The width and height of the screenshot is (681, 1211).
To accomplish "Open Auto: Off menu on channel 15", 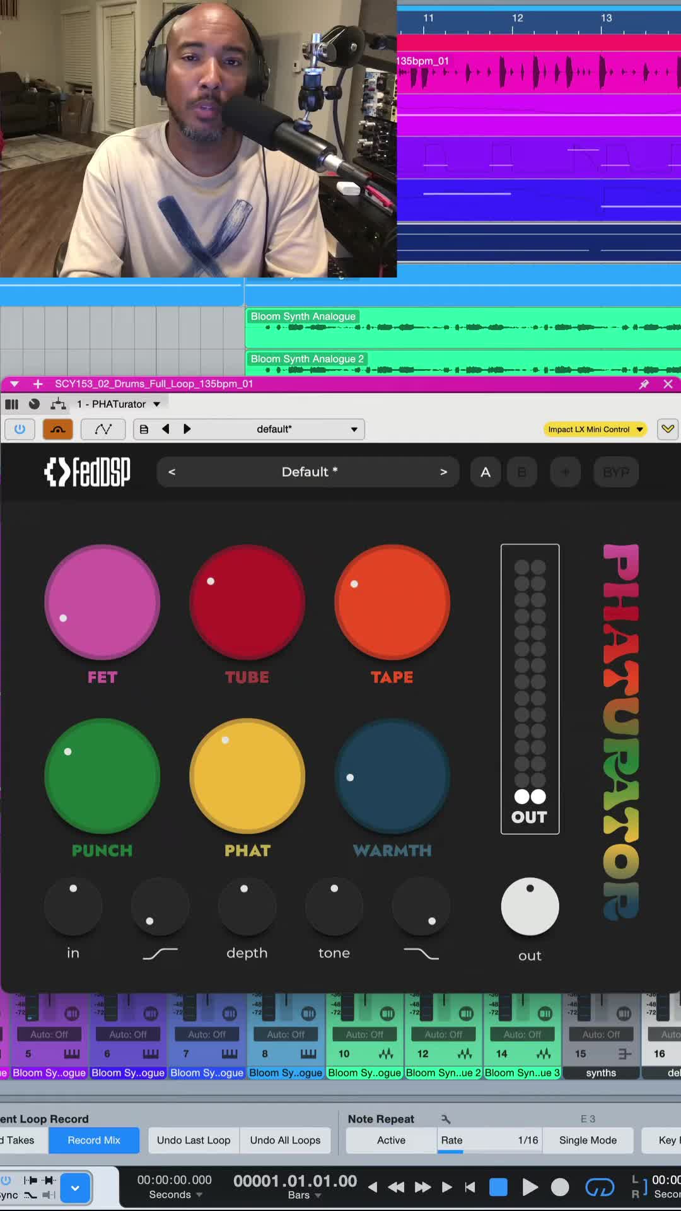I will [x=601, y=1034].
